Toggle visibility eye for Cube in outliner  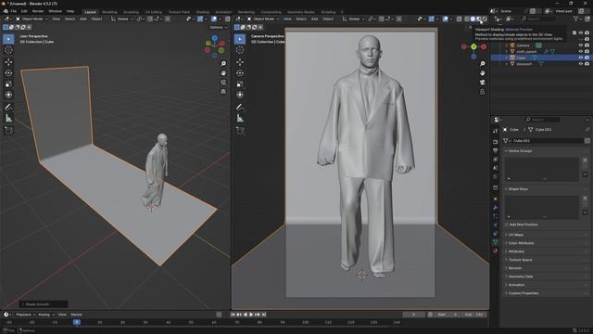[x=581, y=58]
